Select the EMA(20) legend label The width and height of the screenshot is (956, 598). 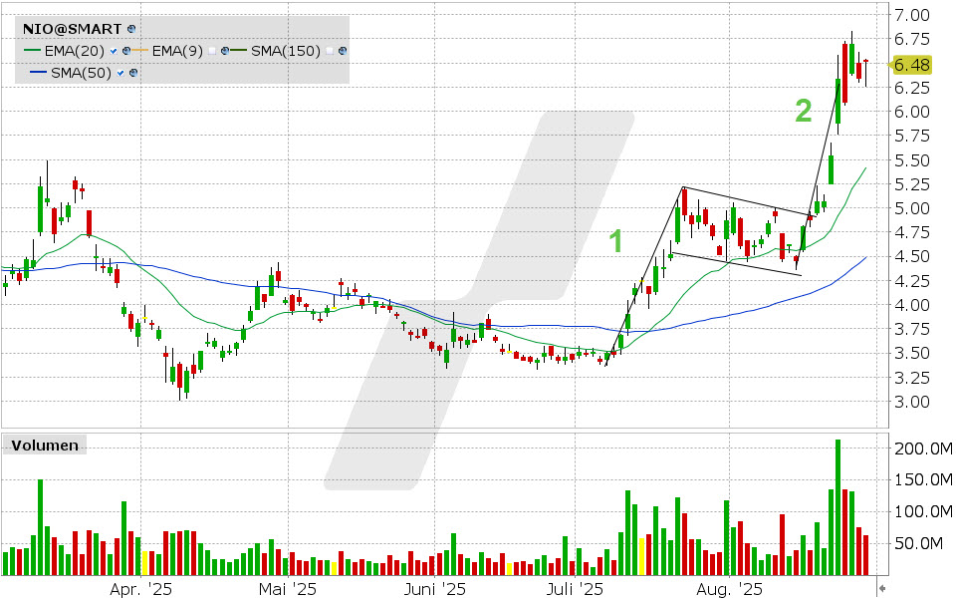[x=75, y=51]
